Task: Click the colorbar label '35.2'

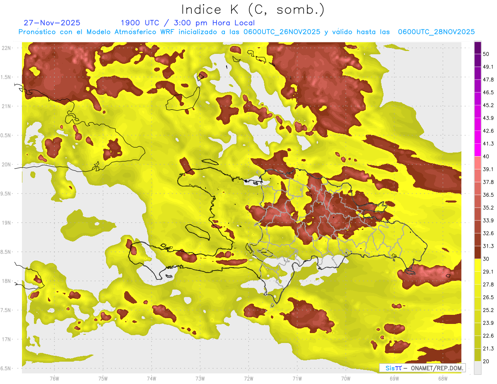Action: tap(488, 208)
